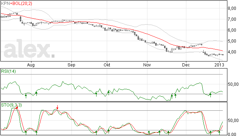Click red sell arrow beside STO(9,3,3) label
244x136 pixels.
17,107
